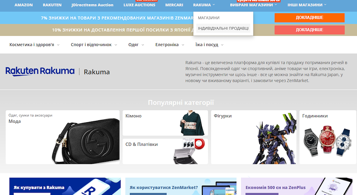Open Як купувати з Rakuma banner
This screenshot has height=195, width=357.
(x=65, y=186)
